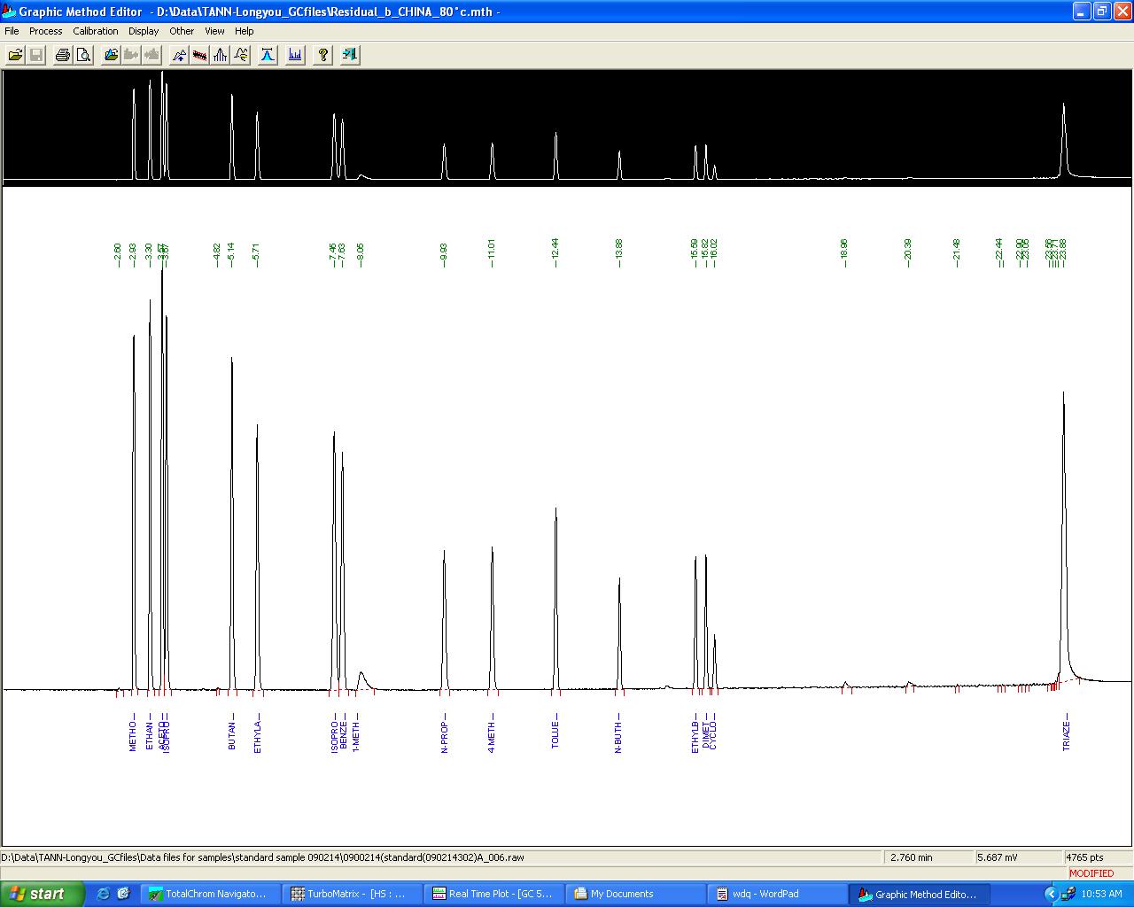Click the blue bar-graph peaks icon
This screenshot has width=1134, height=907.
295,55
